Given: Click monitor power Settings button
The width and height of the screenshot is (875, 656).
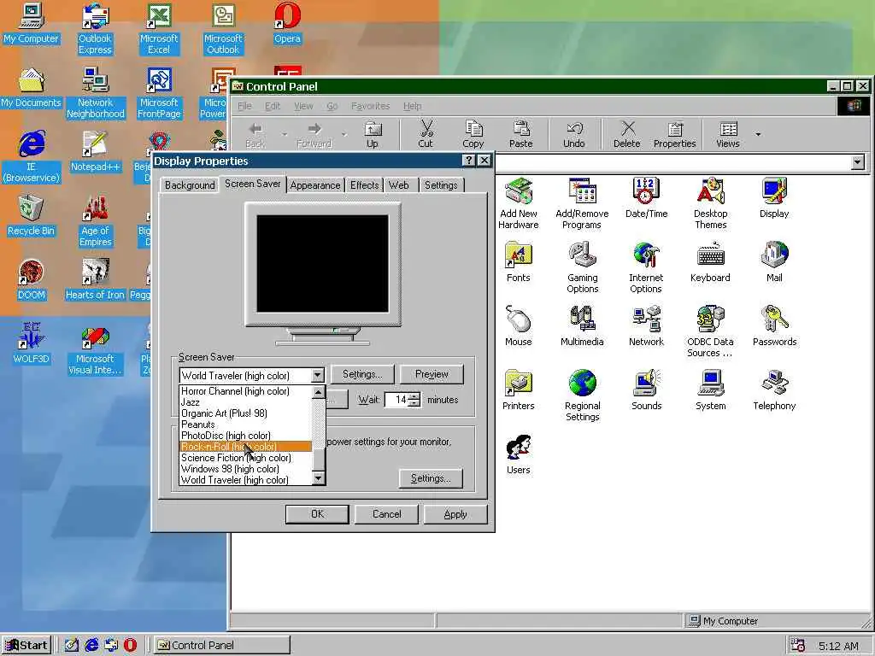Looking at the screenshot, I should [431, 478].
